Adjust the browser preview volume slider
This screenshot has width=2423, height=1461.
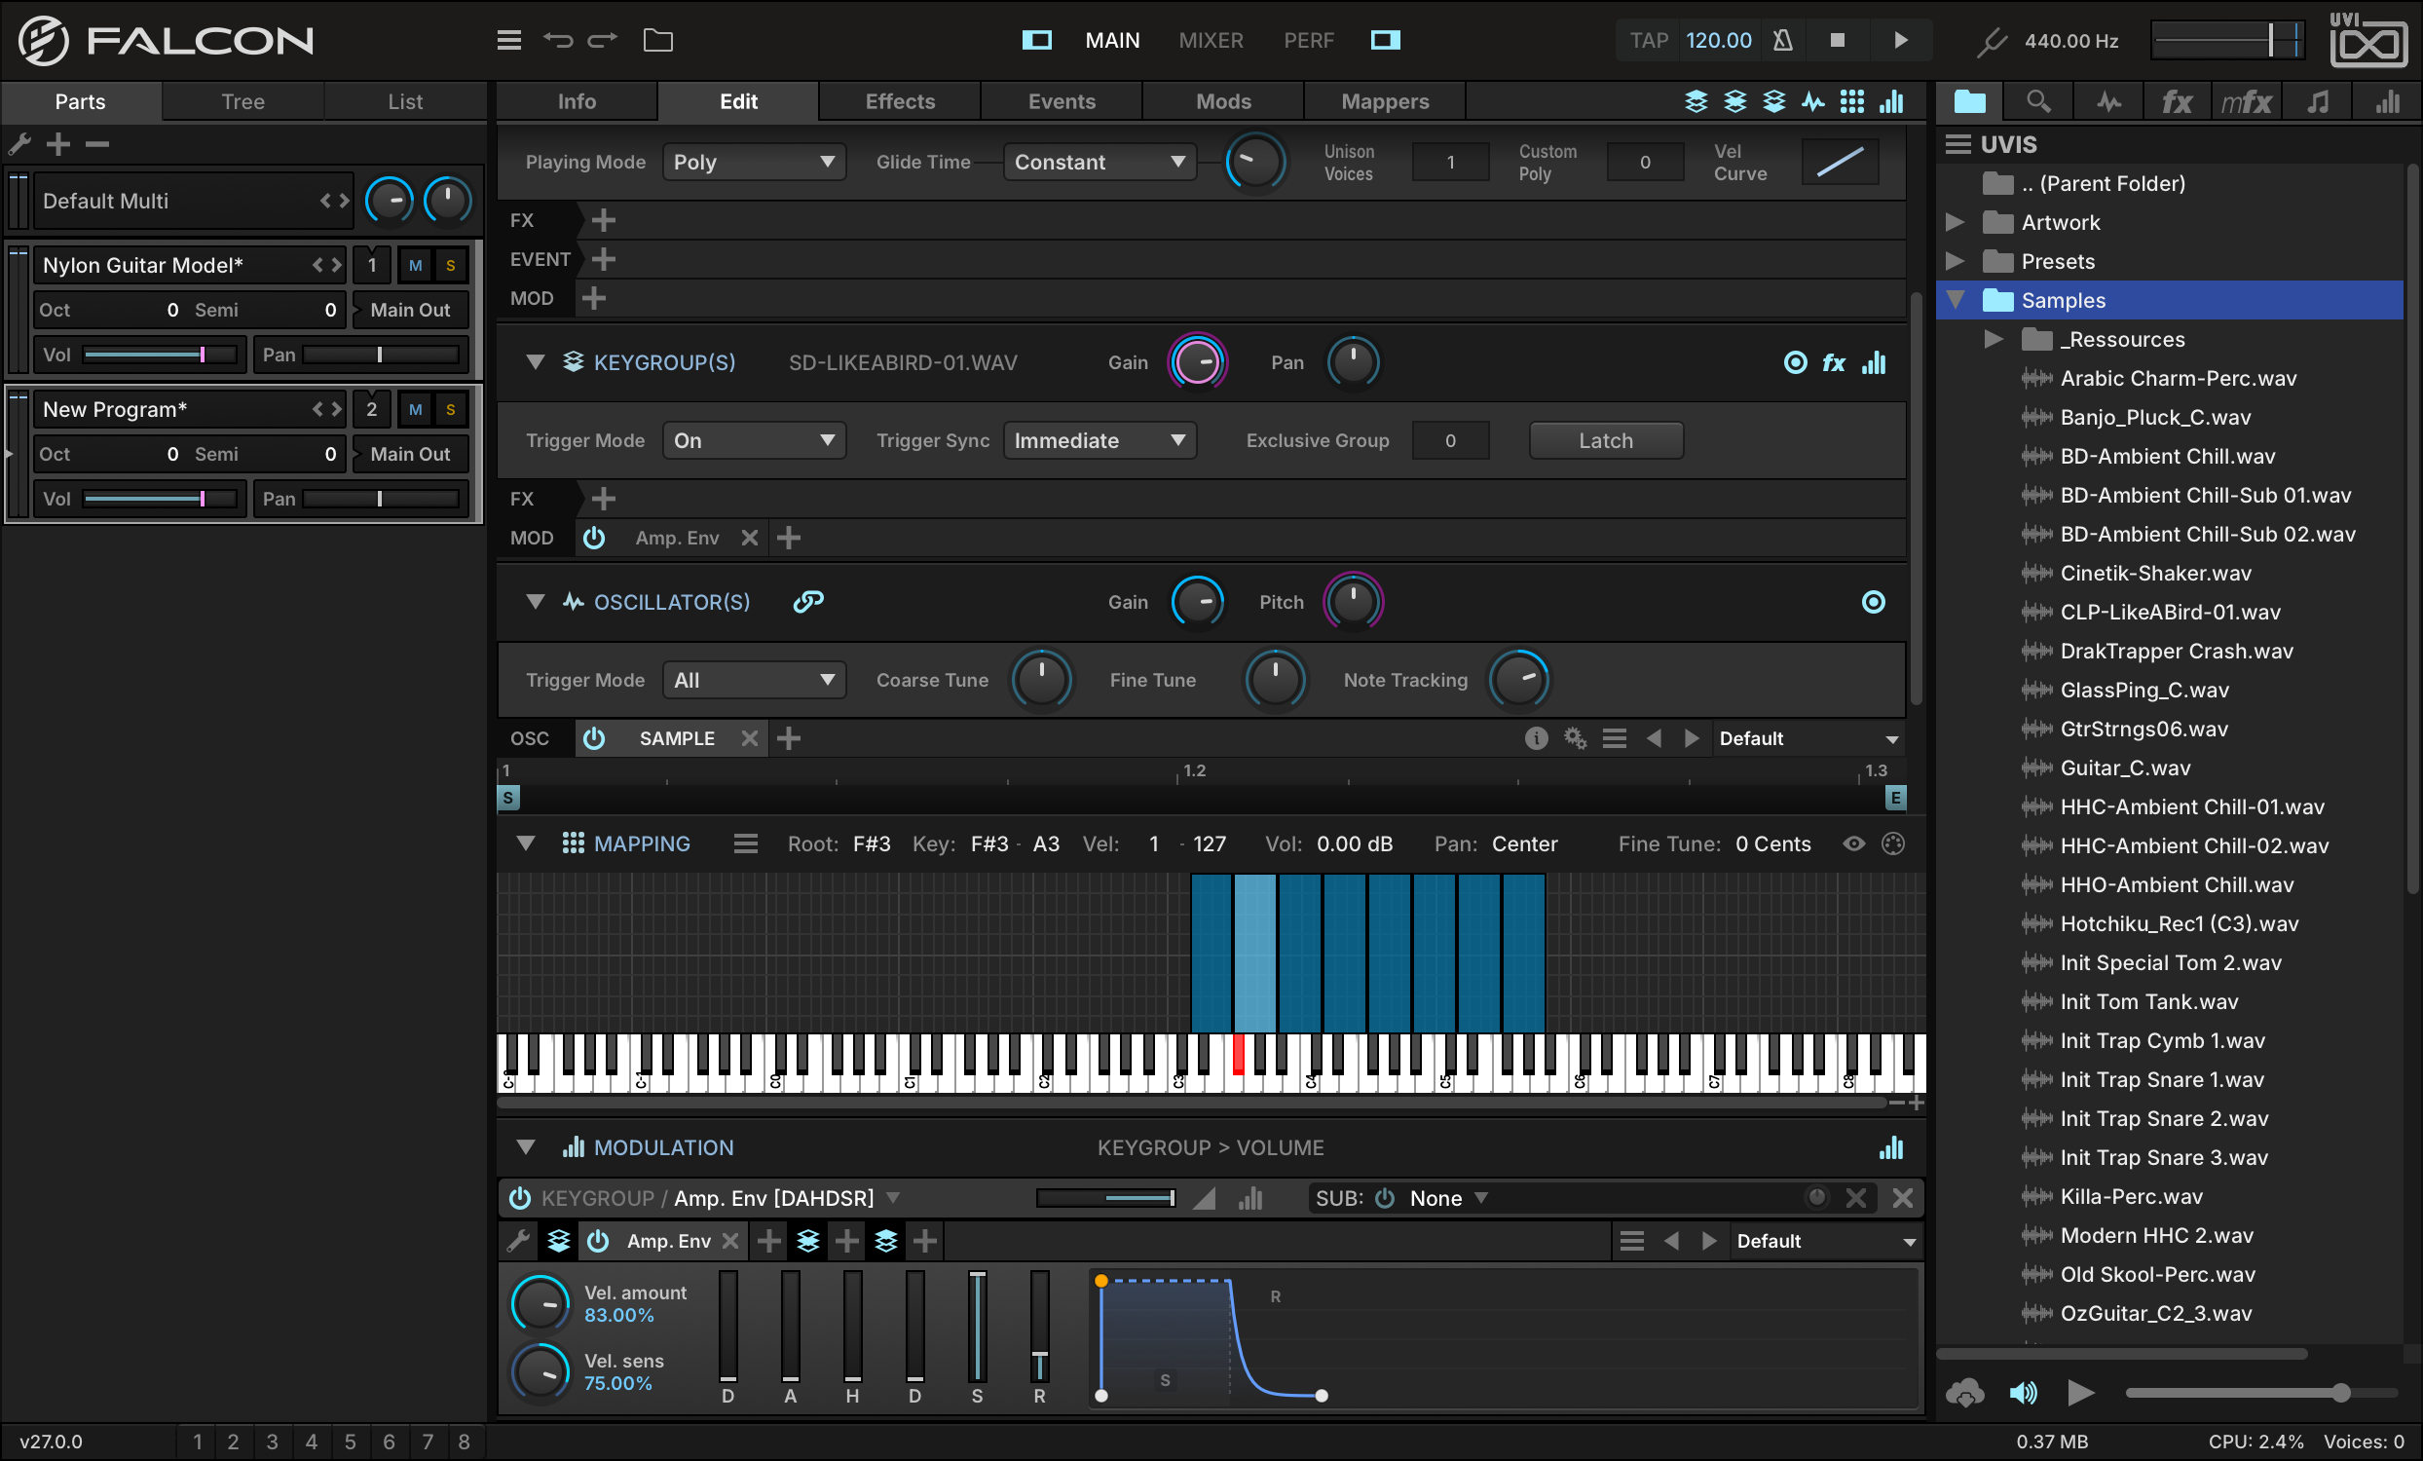[x=2259, y=1392]
